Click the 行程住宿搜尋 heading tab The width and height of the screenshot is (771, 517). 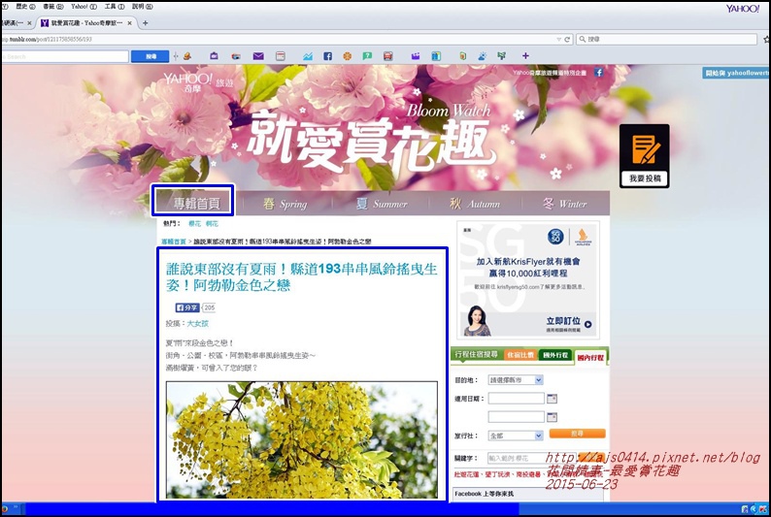(476, 354)
